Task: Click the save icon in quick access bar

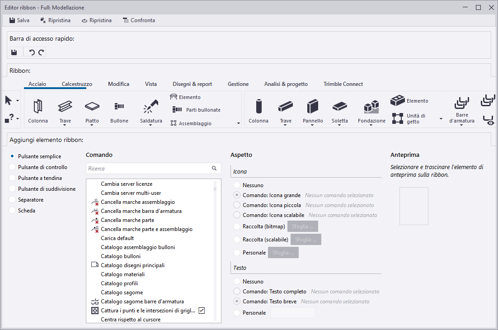Action: click(x=14, y=52)
